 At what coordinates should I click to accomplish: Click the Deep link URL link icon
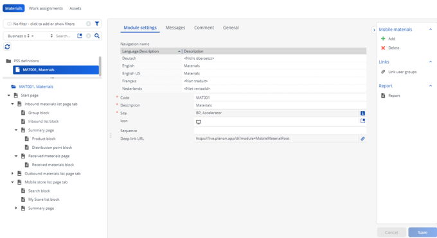pos(362,139)
